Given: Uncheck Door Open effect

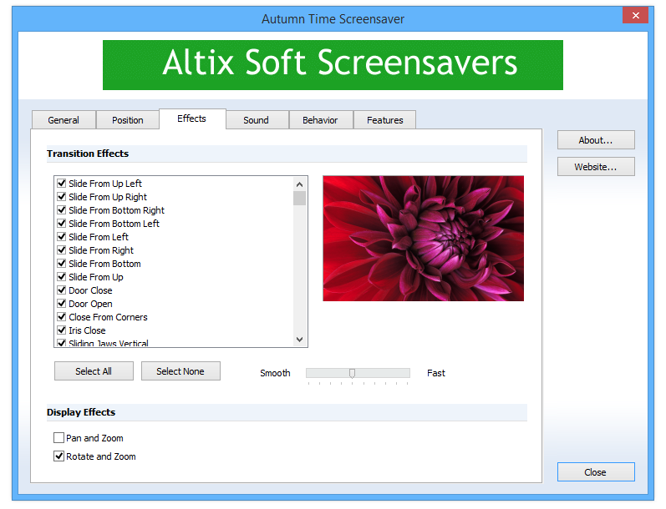Looking at the screenshot, I should coord(62,304).
